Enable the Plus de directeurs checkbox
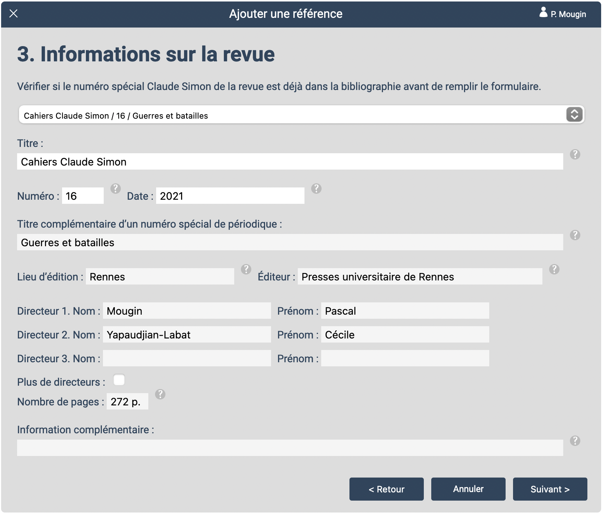This screenshot has height=514, width=603. click(x=119, y=380)
